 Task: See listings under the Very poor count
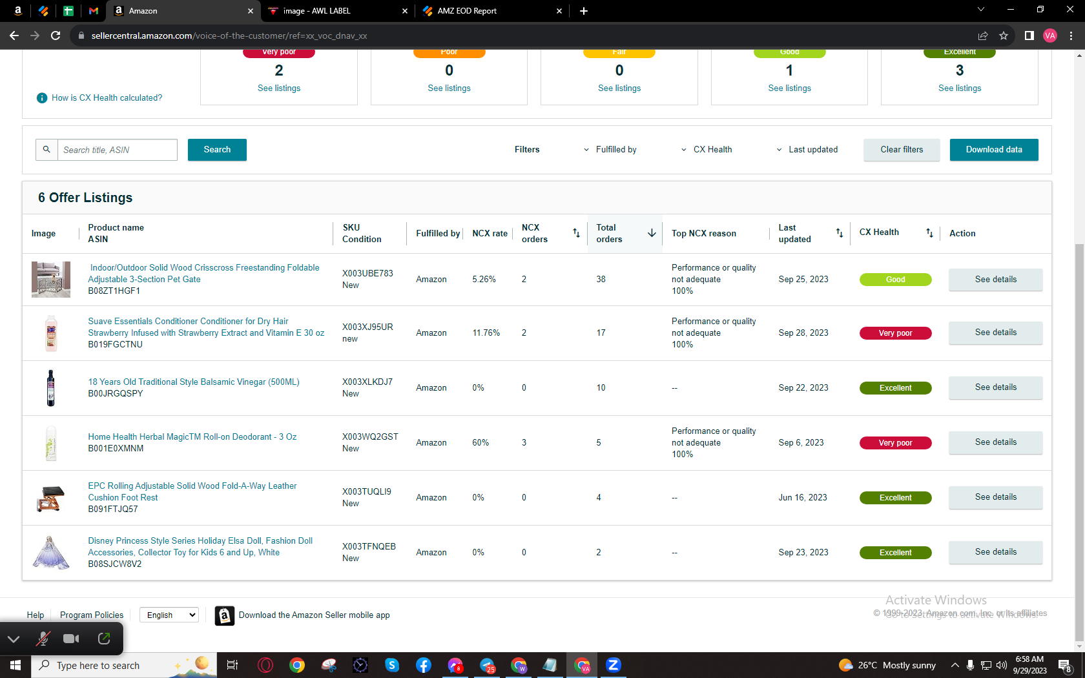point(279,88)
